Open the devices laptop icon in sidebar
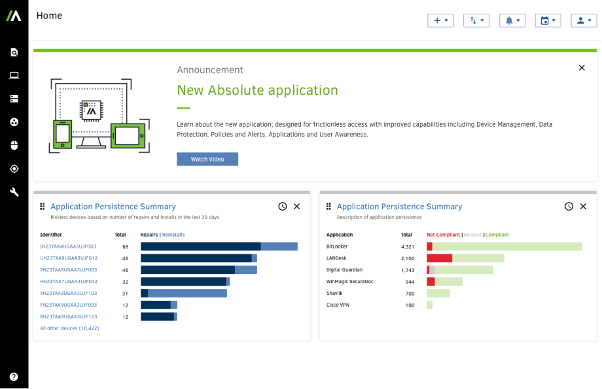This screenshot has height=389, width=602. (x=14, y=75)
